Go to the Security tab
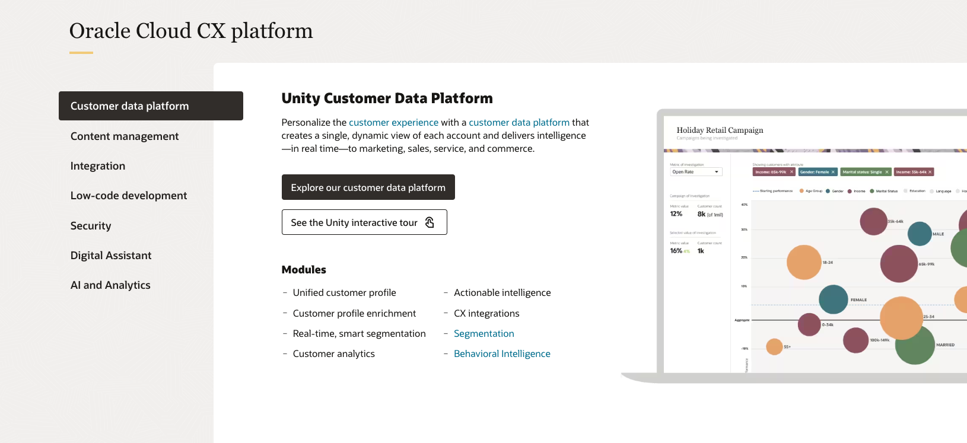The height and width of the screenshot is (443, 967). [91, 226]
